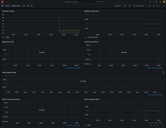Image resolution: width=166 pixels, height=128 pixels.
Task: Share the dashboard via share icon
Action: point(32,6)
